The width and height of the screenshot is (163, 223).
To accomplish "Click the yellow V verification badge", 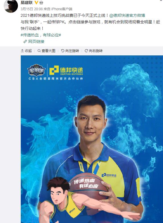I will click(36, 3).
